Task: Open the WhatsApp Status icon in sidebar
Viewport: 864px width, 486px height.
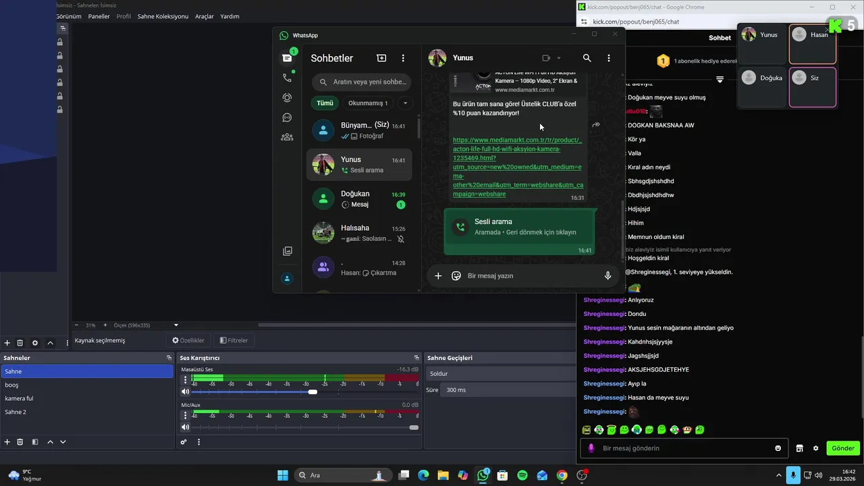Action: 287,98
